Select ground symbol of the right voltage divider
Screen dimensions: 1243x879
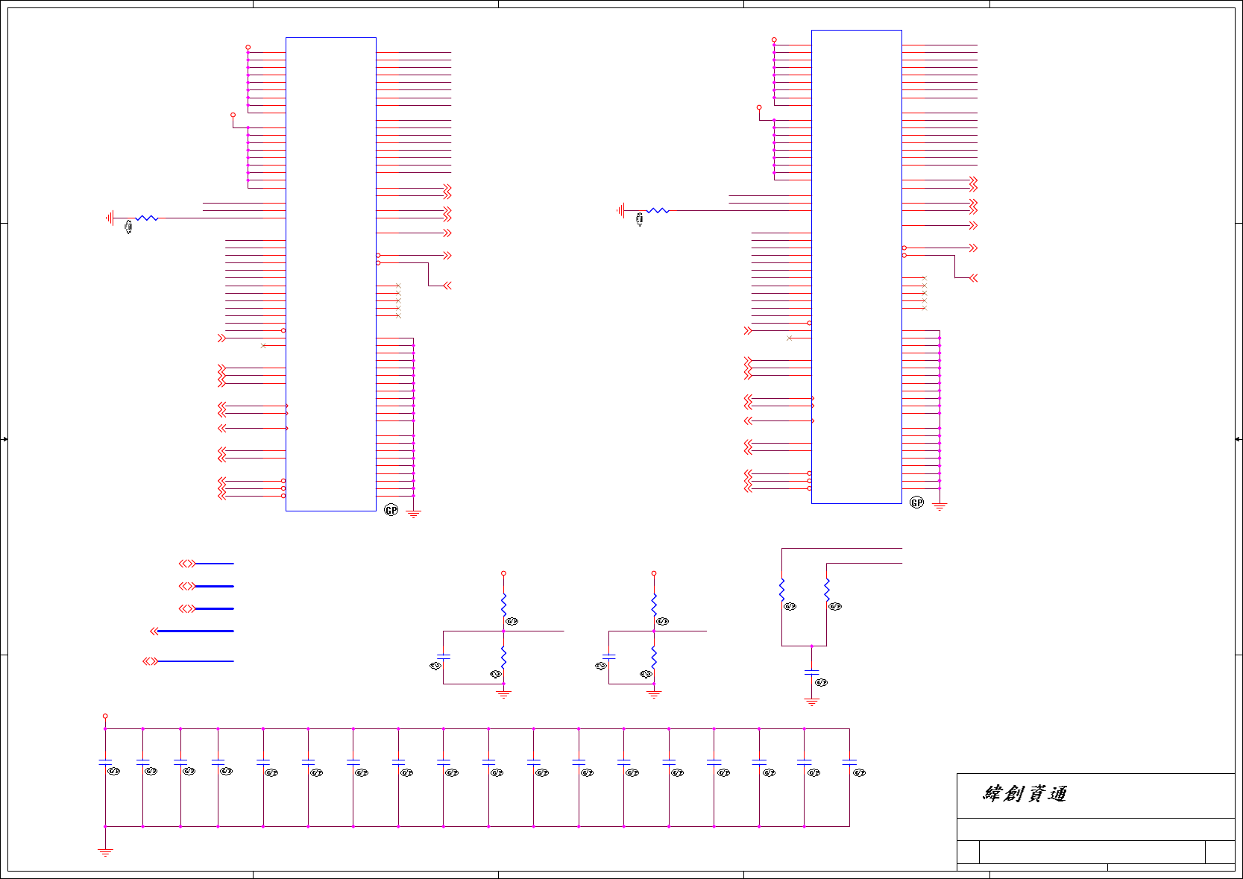(654, 694)
